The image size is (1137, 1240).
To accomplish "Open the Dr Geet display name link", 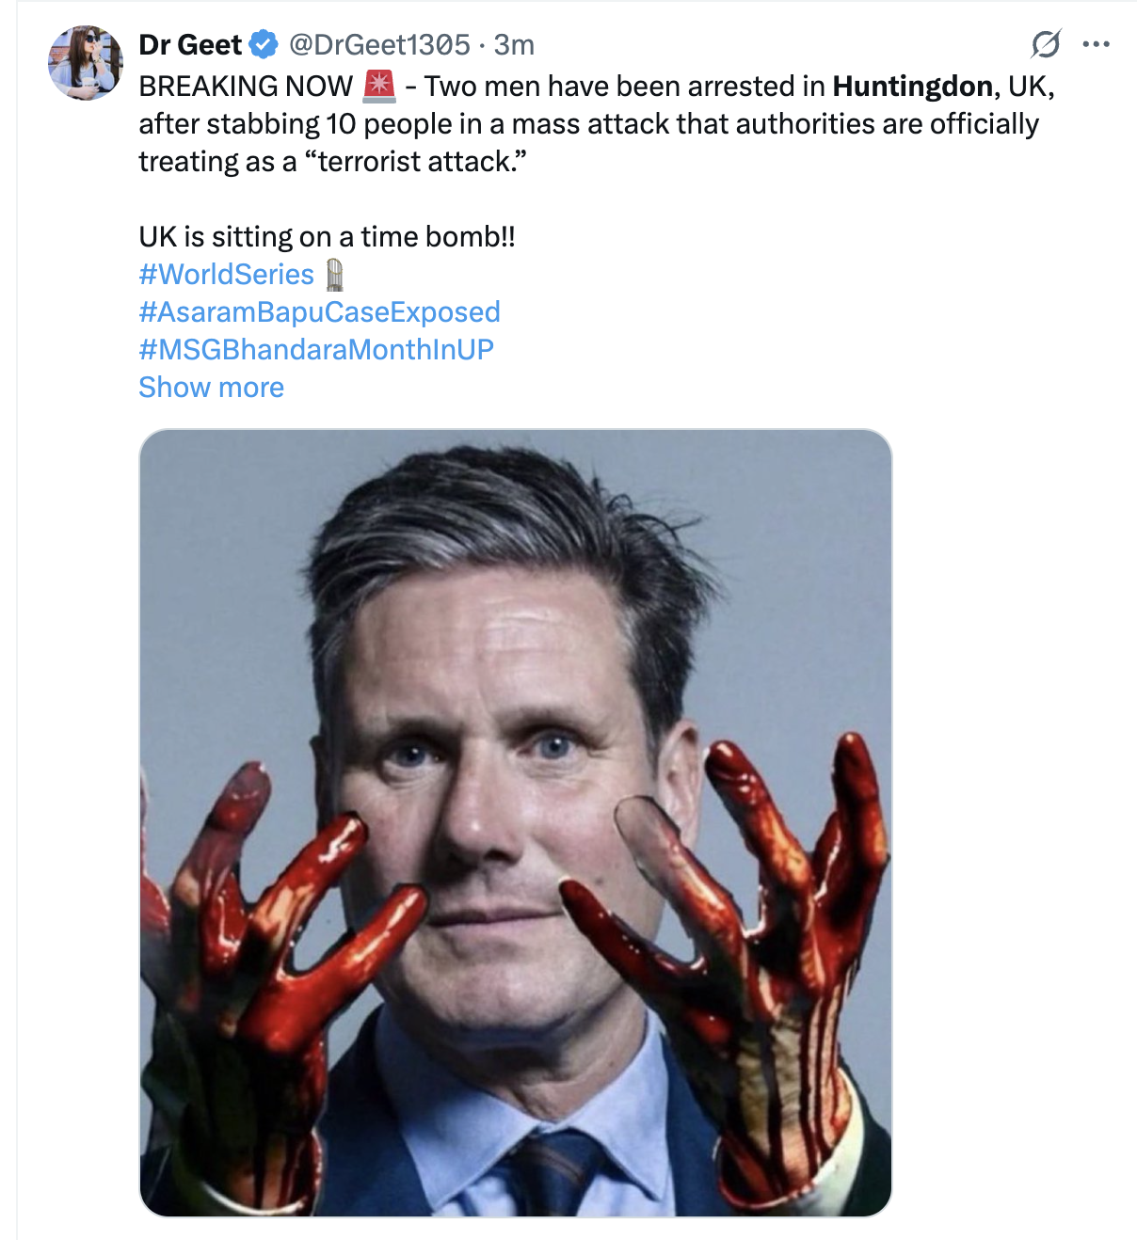I will [190, 44].
